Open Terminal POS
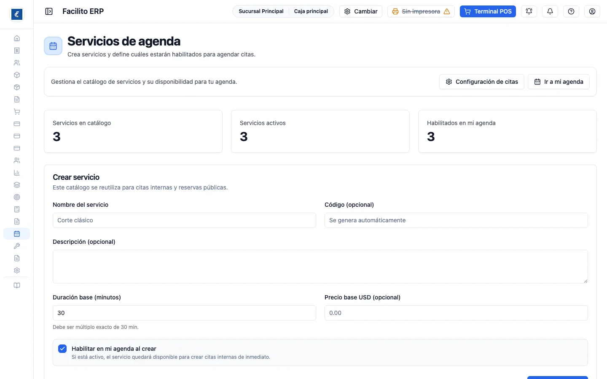Image resolution: width=607 pixels, height=379 pixels. point(488,11)
